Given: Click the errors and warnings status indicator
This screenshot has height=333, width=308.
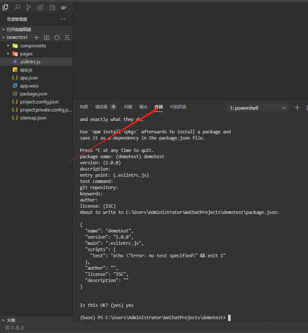Looking at the screenshot, I should pos(15,328).
